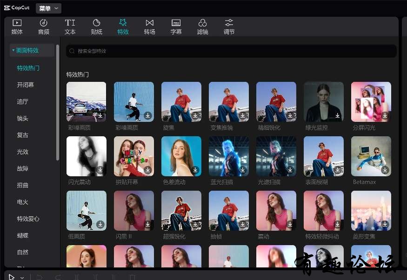Download the 光谱扫描 effect

point(290,170)
